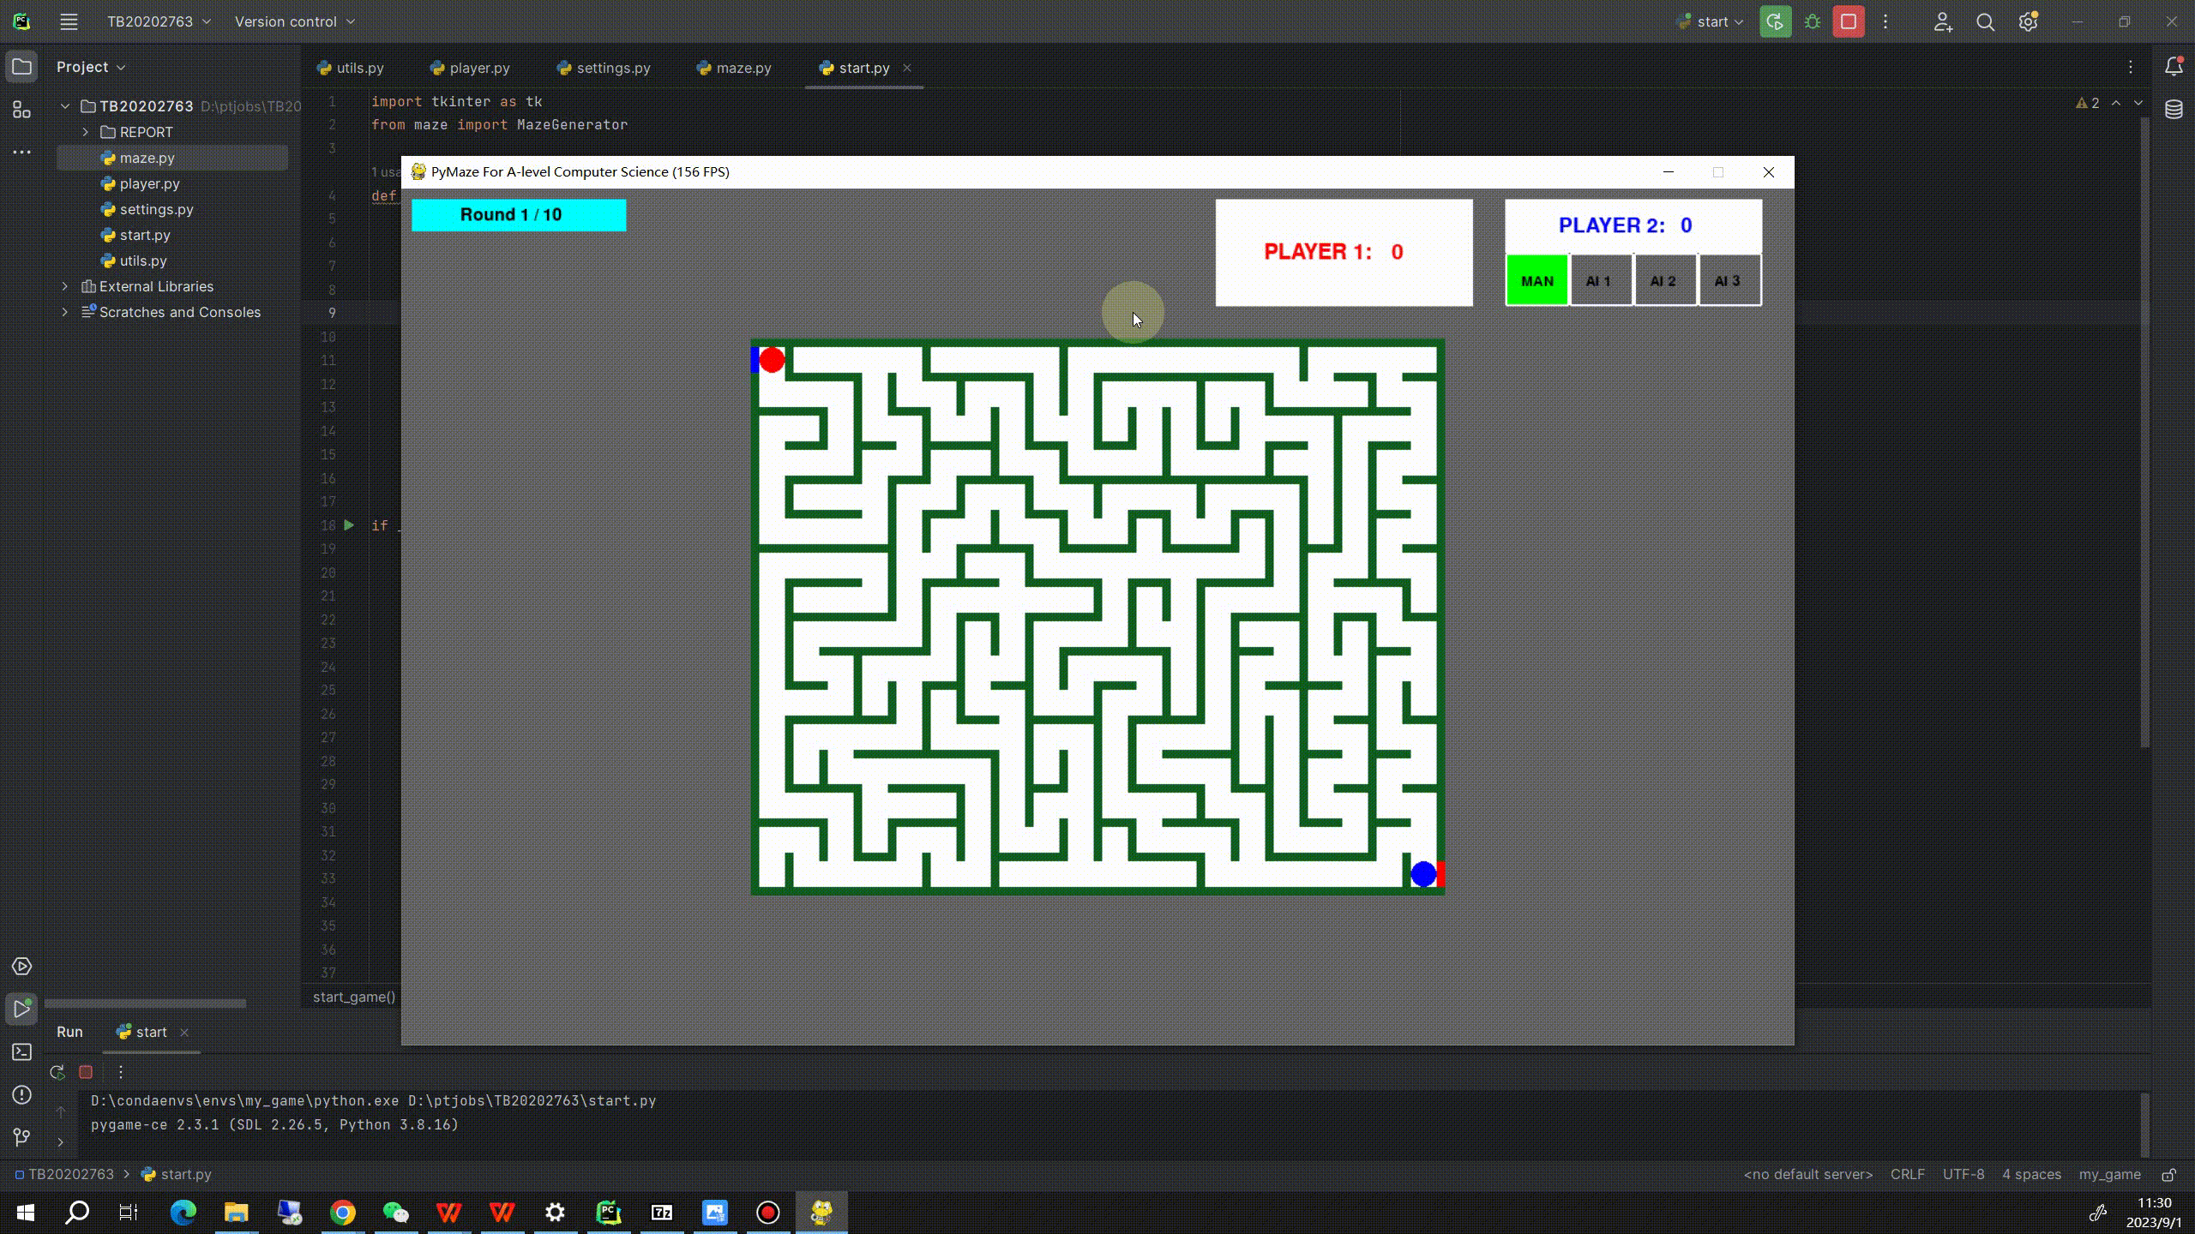Expand External Libraries in the project tree
Image resolution: width=2195 pixels, height=1234 pixels.
pos(65,286)
